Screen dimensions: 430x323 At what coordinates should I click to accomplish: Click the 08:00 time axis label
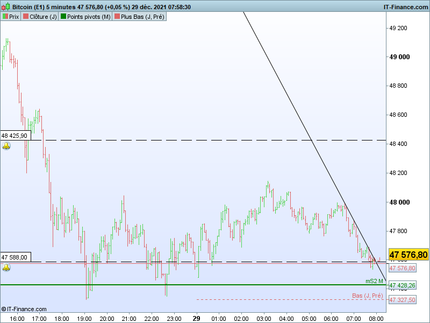tap(376, 319)
